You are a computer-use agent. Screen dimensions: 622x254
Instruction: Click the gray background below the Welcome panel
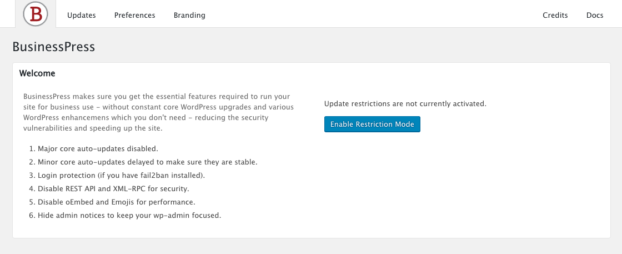coord(311,246)
